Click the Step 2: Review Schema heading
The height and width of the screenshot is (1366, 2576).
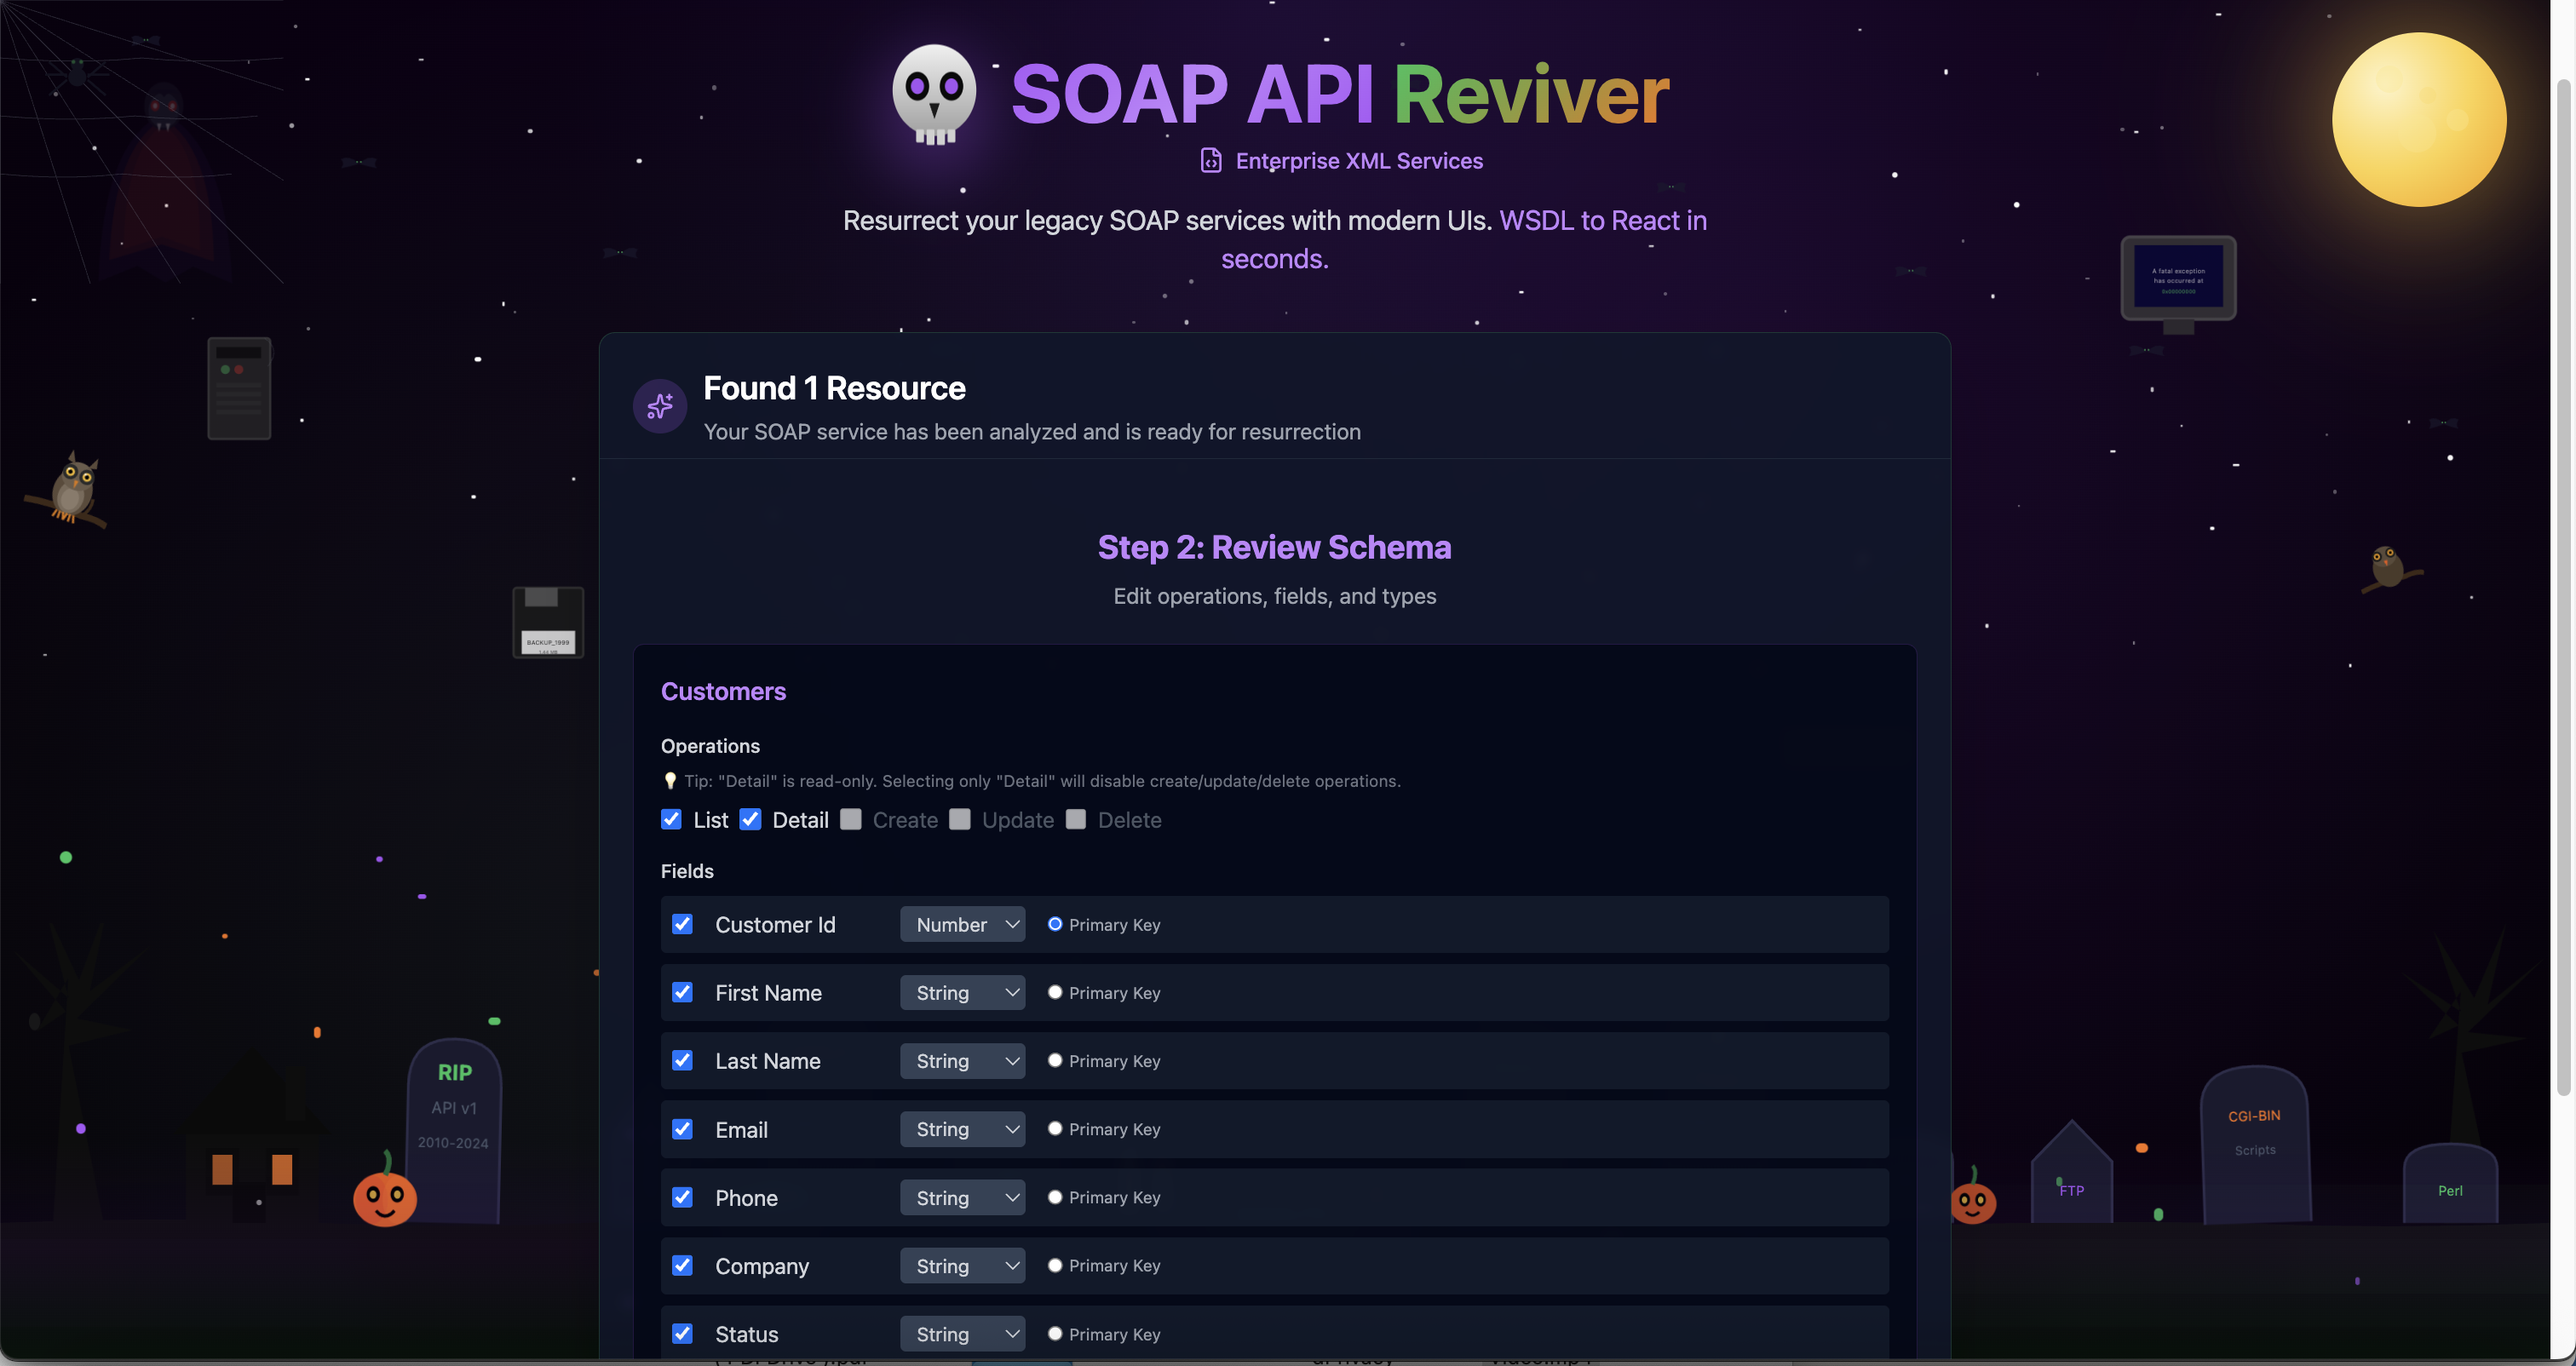click(1274, 547)
